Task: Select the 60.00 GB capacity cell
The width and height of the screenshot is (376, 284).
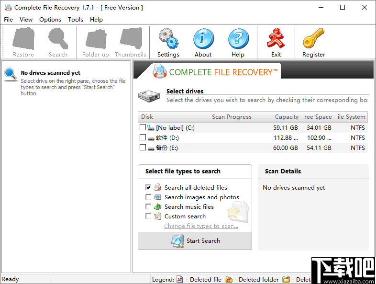Action: tap(286, 148)
